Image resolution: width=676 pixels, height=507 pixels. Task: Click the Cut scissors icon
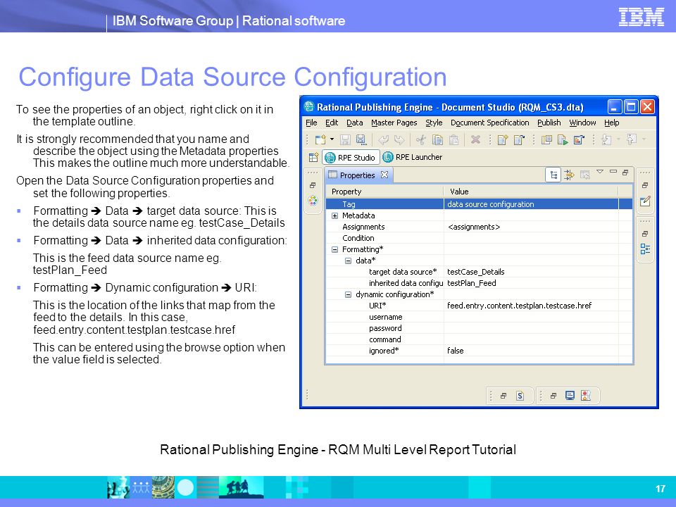pos(421,139)
